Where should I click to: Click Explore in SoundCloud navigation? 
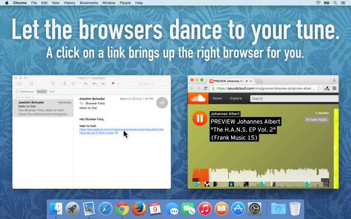[236, 98]
